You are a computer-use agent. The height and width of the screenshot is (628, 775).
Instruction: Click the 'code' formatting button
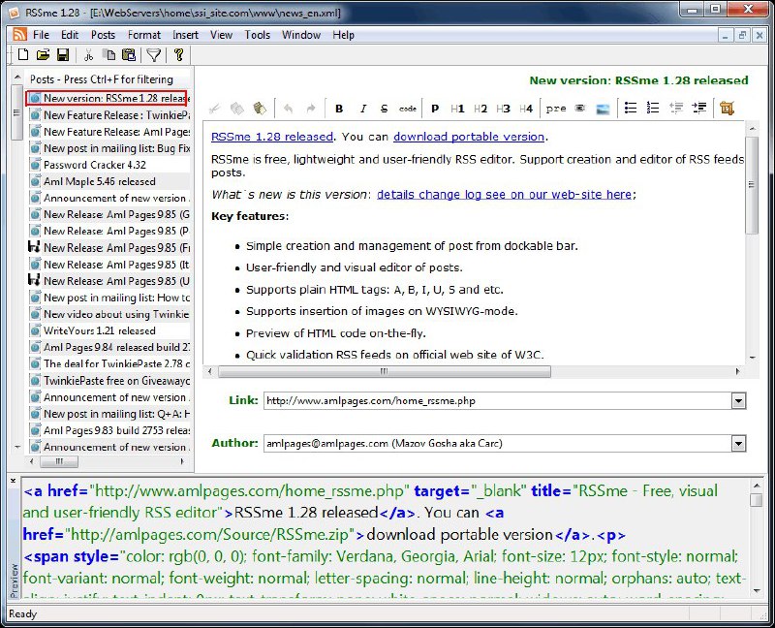point(408,109)
